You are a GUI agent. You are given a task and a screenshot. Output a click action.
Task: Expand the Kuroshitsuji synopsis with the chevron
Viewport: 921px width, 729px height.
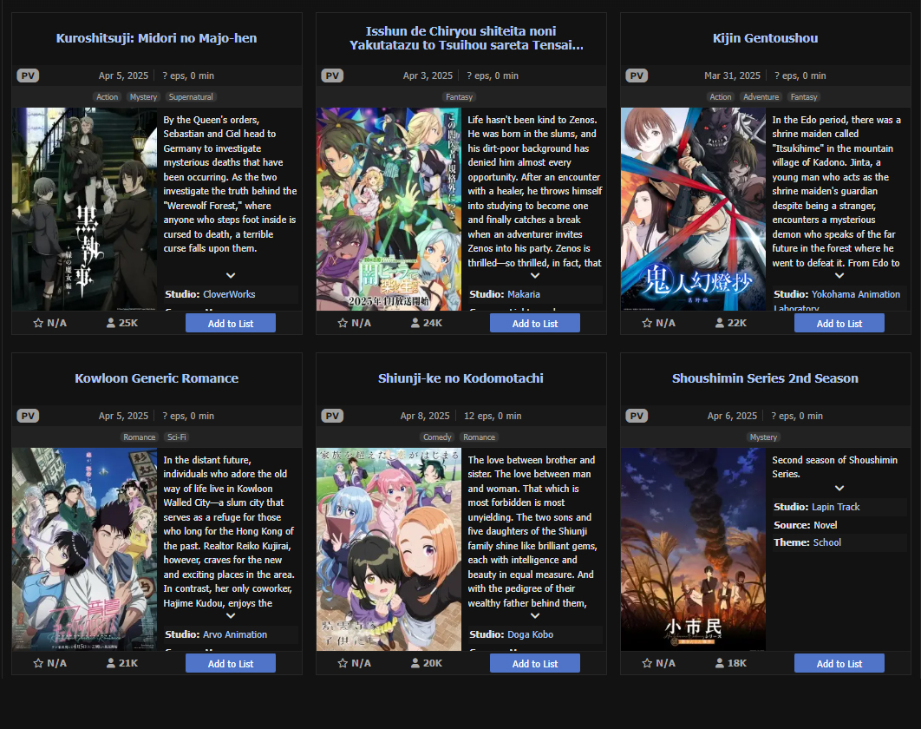pyautogui.click(x=231, y=275)
